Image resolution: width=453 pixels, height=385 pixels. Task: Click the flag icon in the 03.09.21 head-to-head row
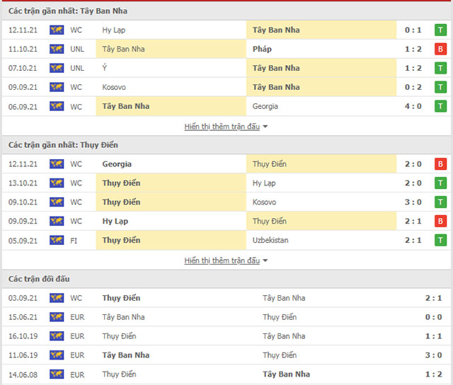(57, 298)
